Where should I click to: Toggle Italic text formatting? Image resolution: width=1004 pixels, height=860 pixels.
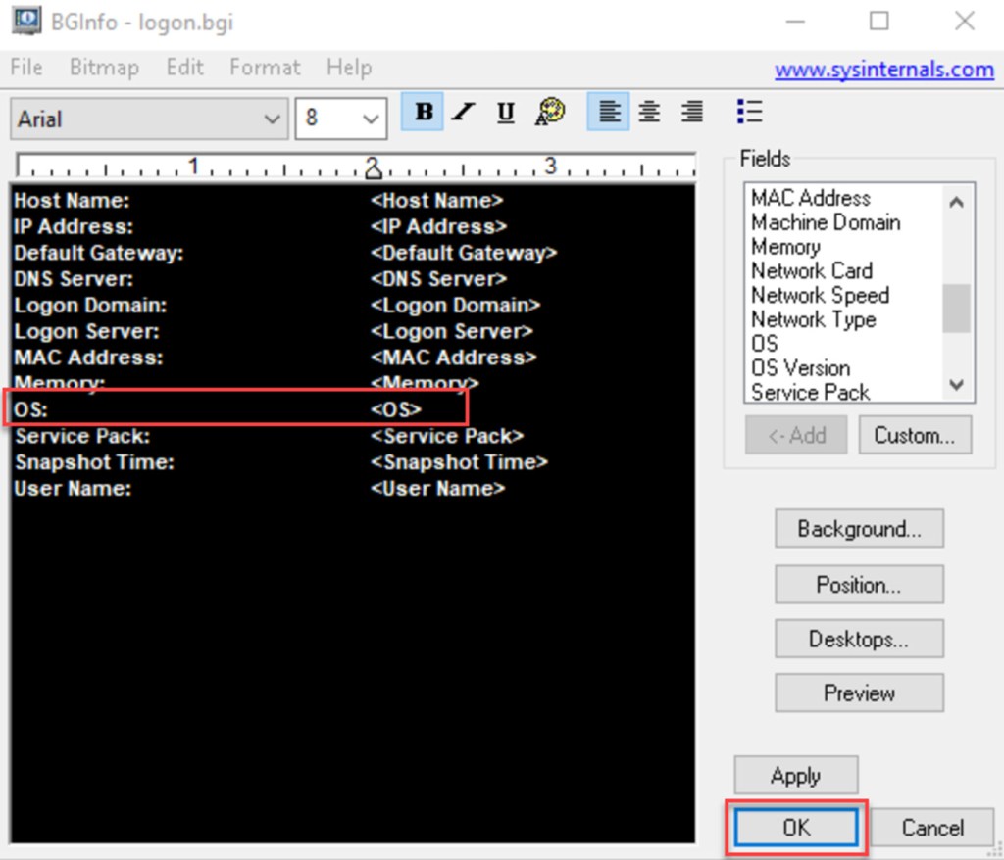click(x=464, y=112)
